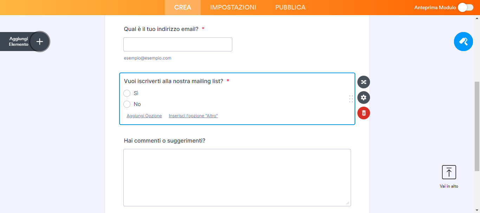
Task: Click the email address input field
Action: (177, 44)
